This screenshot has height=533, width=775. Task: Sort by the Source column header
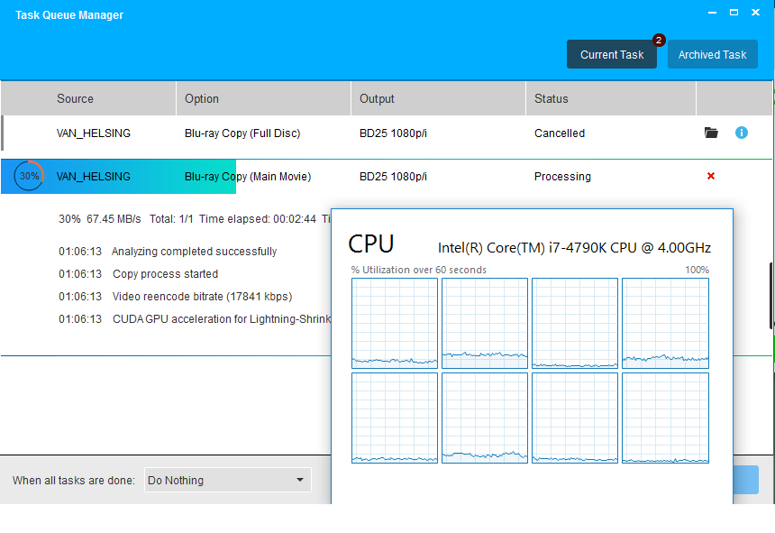coord(75,98)
